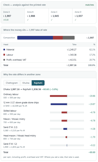Click the 'Dhaka 1,997.16 → Rajshahi 1,936.56' summary
98x162 pixels.
click(22, 89)
